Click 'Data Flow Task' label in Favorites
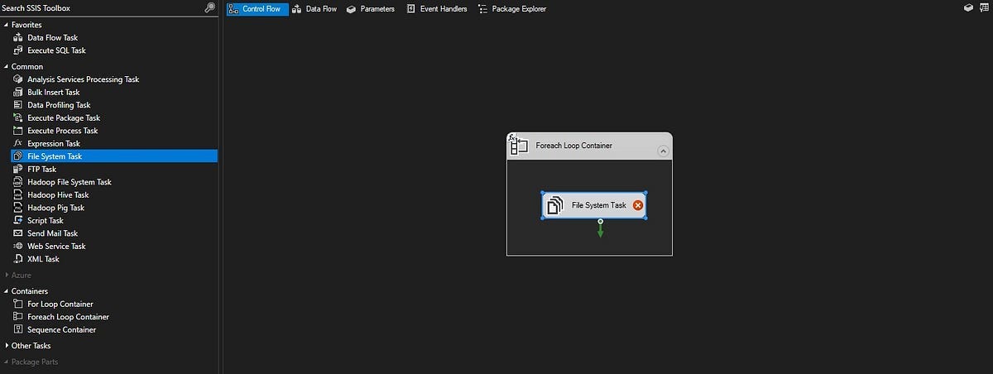This screenshot has height=374, width=993. [x=53, y=37]
